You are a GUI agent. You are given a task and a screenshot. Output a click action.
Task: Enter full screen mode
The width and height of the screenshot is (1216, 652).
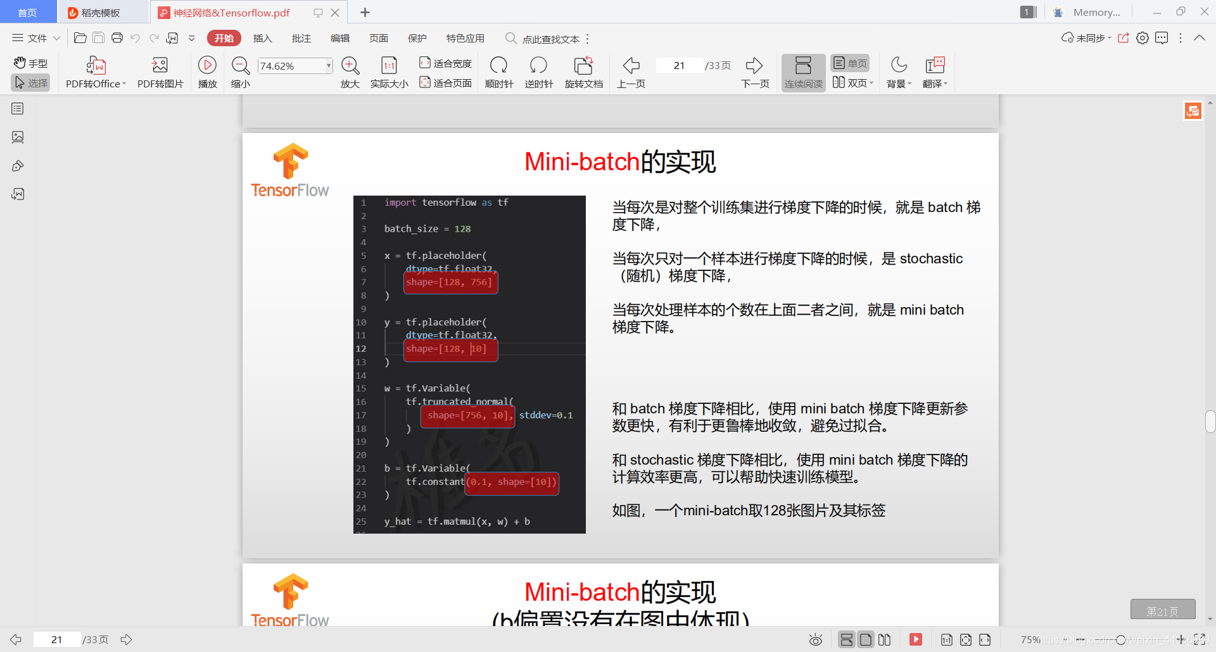tap(1200, 639)
